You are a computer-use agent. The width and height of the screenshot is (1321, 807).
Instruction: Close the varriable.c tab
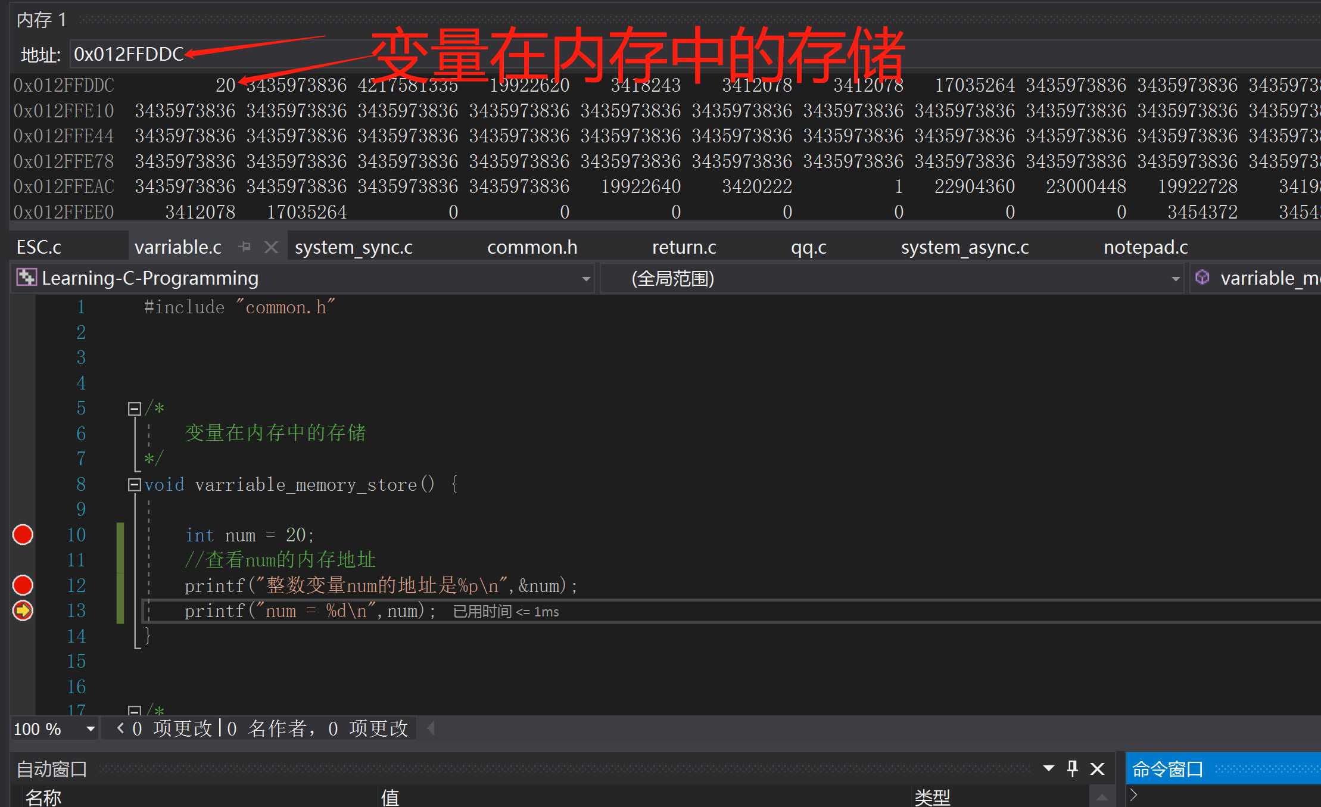[x=271, y=247]
